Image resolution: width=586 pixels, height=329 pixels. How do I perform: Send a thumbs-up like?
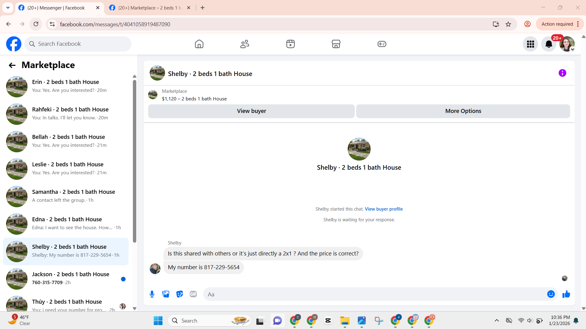click(x=566, y=294)
